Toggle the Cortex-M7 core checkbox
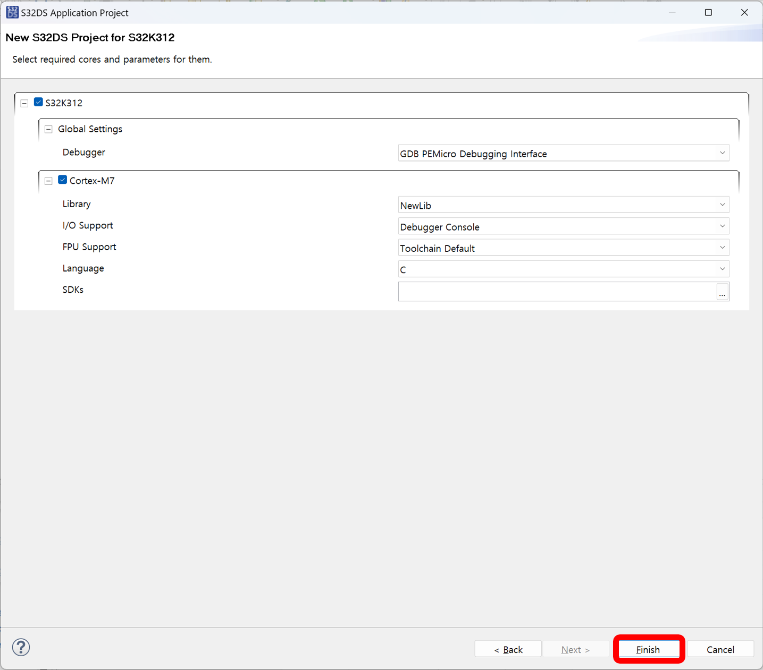This screenshot has height=670, width=763. [x=63, y=180]
